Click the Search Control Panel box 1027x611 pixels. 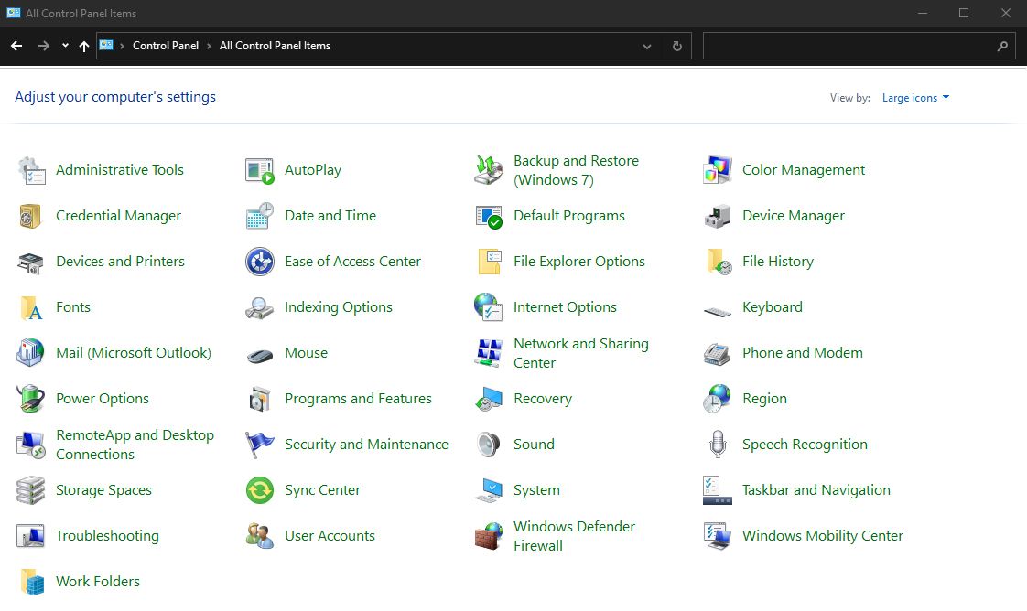[x=848, y=46]
